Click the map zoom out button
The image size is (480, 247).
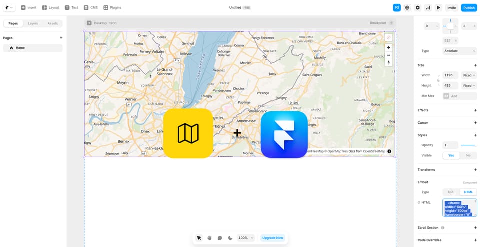coord(389,55)
